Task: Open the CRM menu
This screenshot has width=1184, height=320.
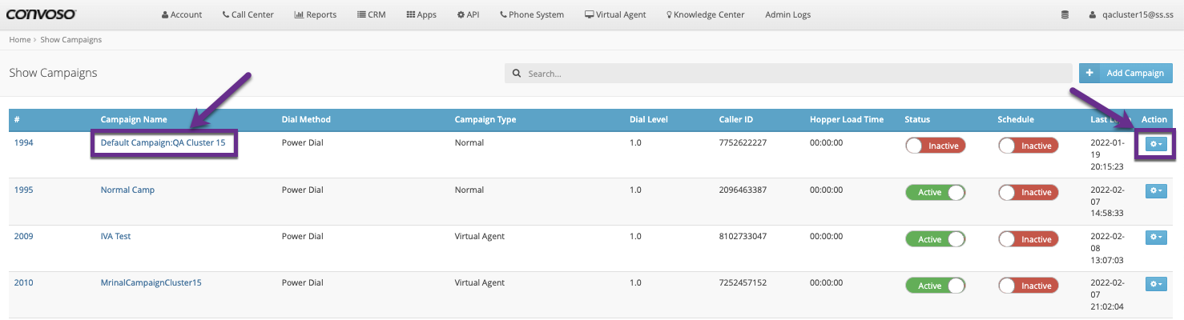Action: (x=371, y=14)
